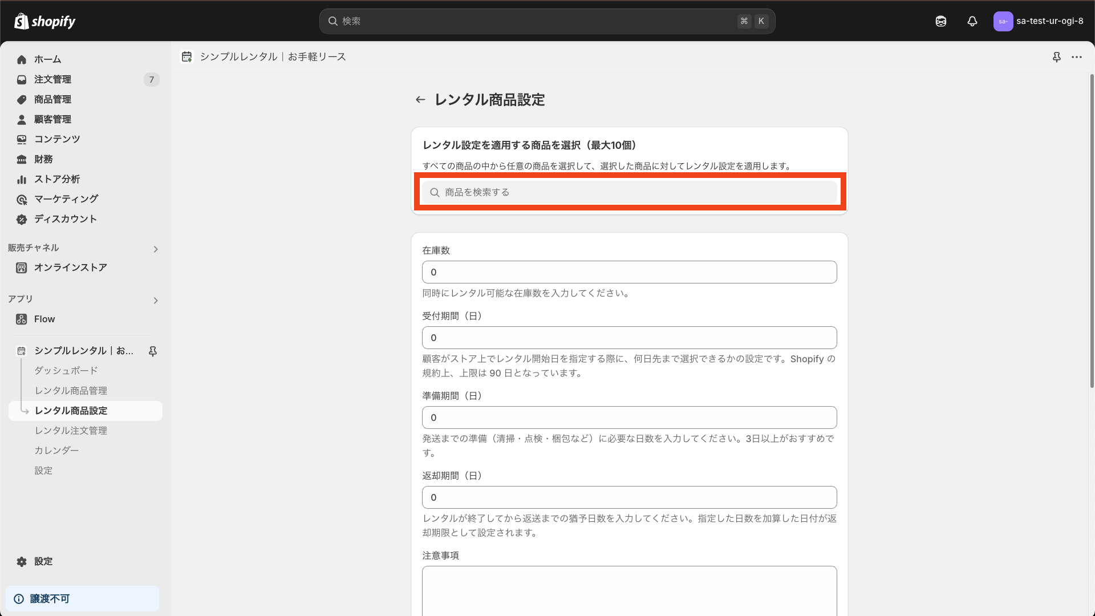Click the 設定 gear icon

21,561
